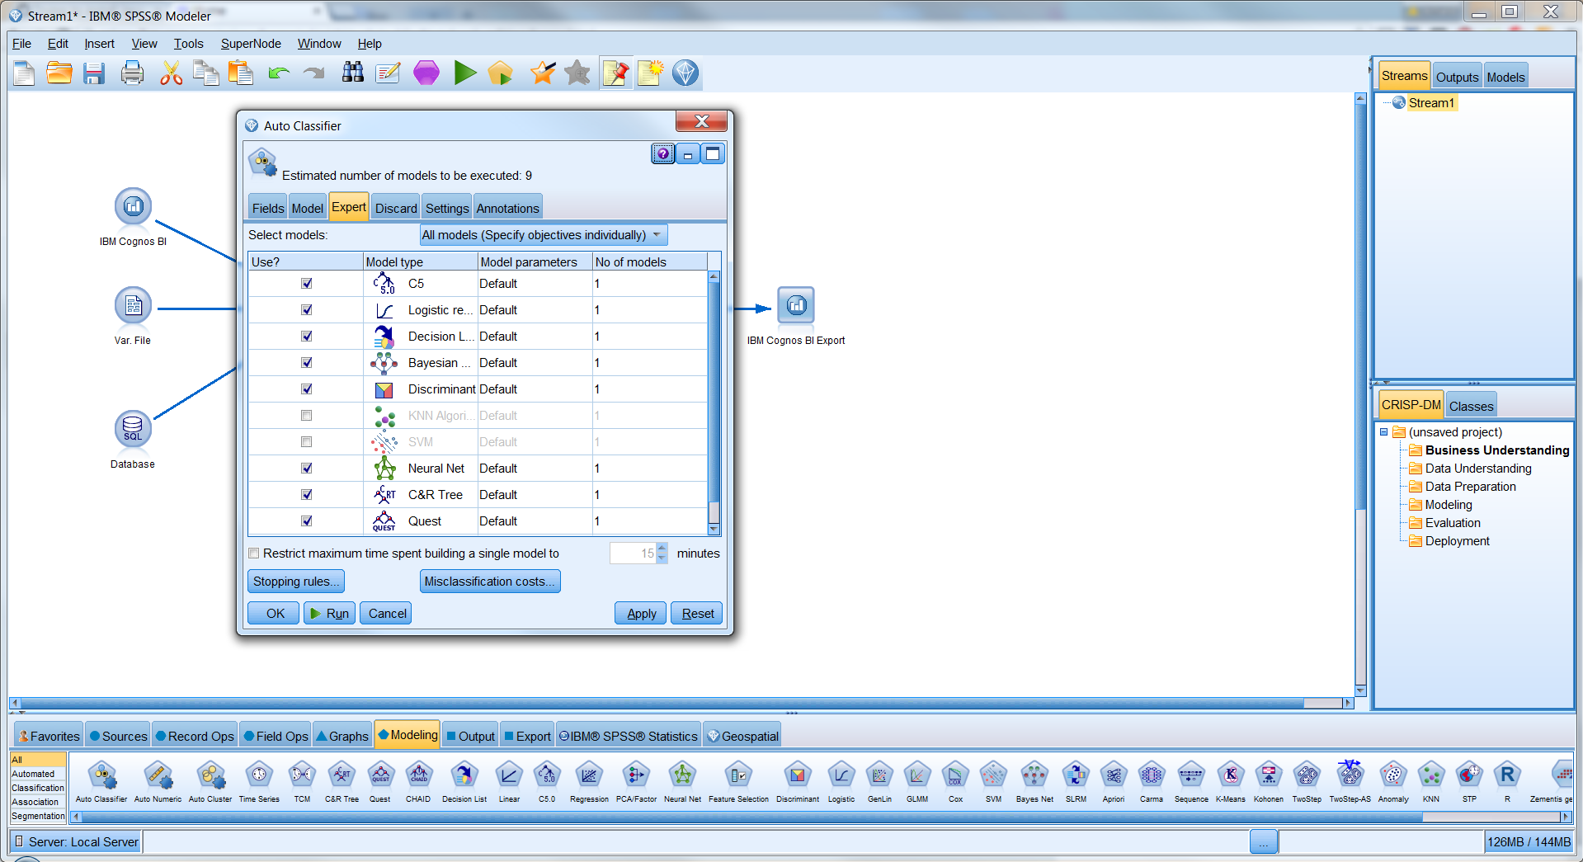The width and height of the screenshot is (1583, 862).
Task: Filter palette by Classification category
Action: point(38,788)
